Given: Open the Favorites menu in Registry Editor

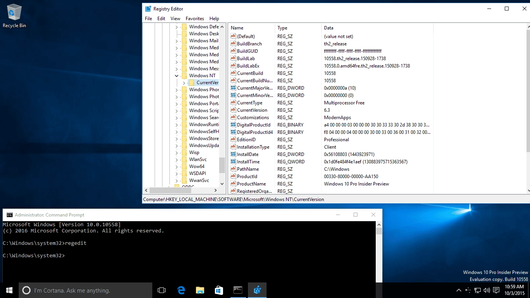Looking at the screenshot, I should point(195,19).
